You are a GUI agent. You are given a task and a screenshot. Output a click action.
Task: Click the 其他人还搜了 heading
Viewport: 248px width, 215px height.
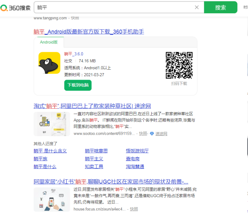pyautogui.click(x=46, y=144)
